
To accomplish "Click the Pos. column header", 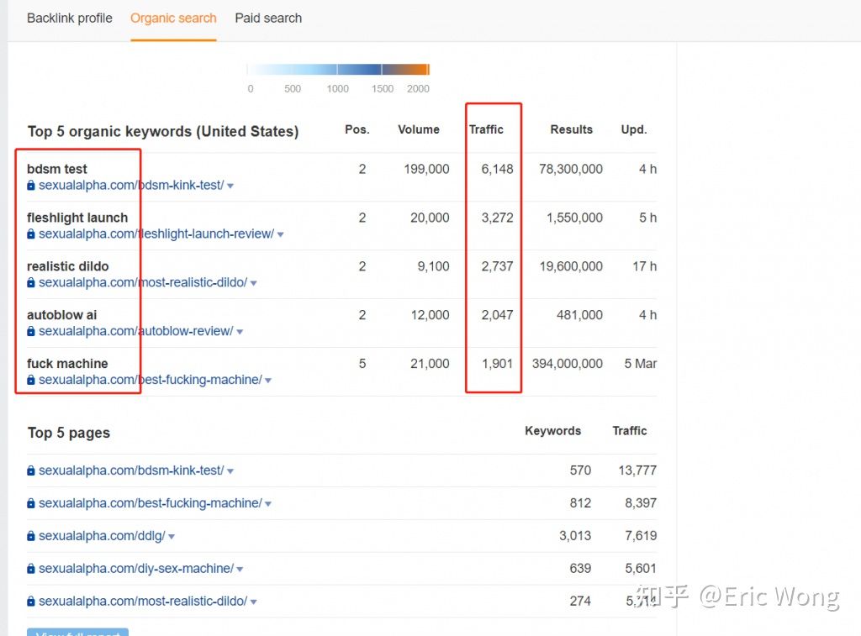I will 357,129.
